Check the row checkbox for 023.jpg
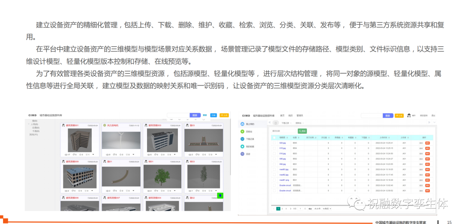463x224 pixels. pos(274,143)
